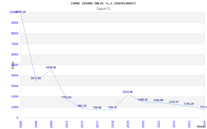The width and height of the screenshot is (207, 129).
Task: Click the 0 y-axis tick label
Action: [17, 118]
